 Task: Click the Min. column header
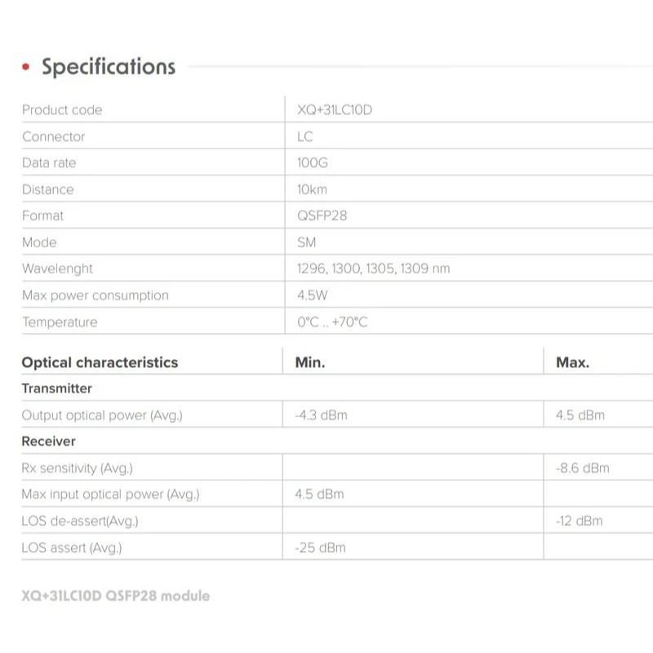[x=309, y=362]
